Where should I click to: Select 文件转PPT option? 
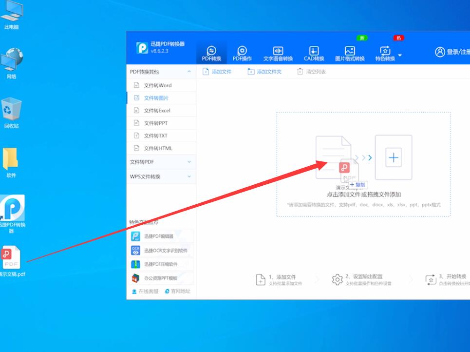point(162,123)
